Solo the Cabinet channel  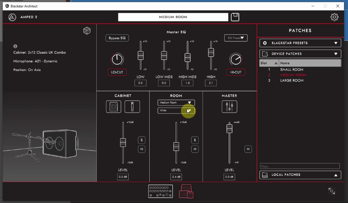pos(142,140)
